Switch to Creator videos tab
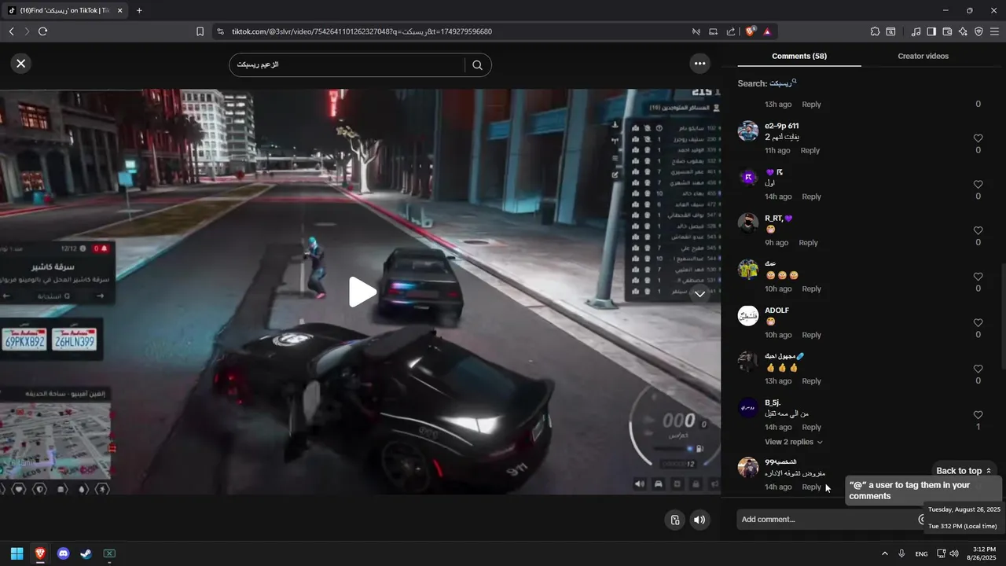 tap(923, 57)
